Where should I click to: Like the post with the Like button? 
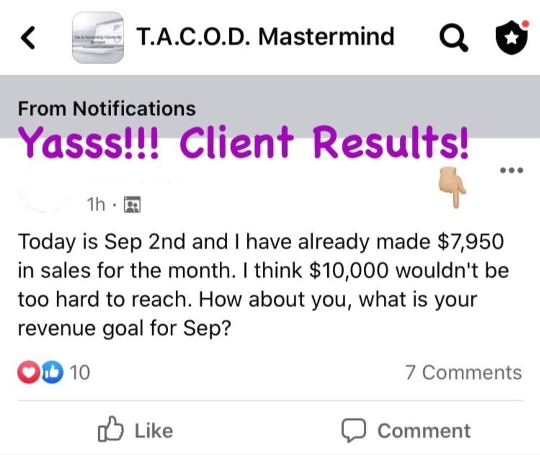click(135, 430)
